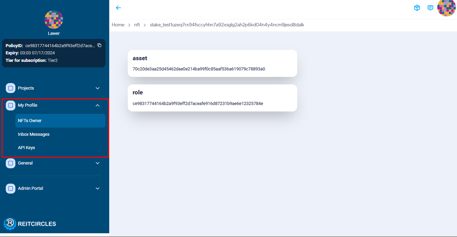Click the Admin Portal square icon

point(11,188)
